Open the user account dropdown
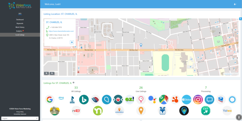Viewport: 242px width, 121px height. pyautogui.click(x=235, y=4)
